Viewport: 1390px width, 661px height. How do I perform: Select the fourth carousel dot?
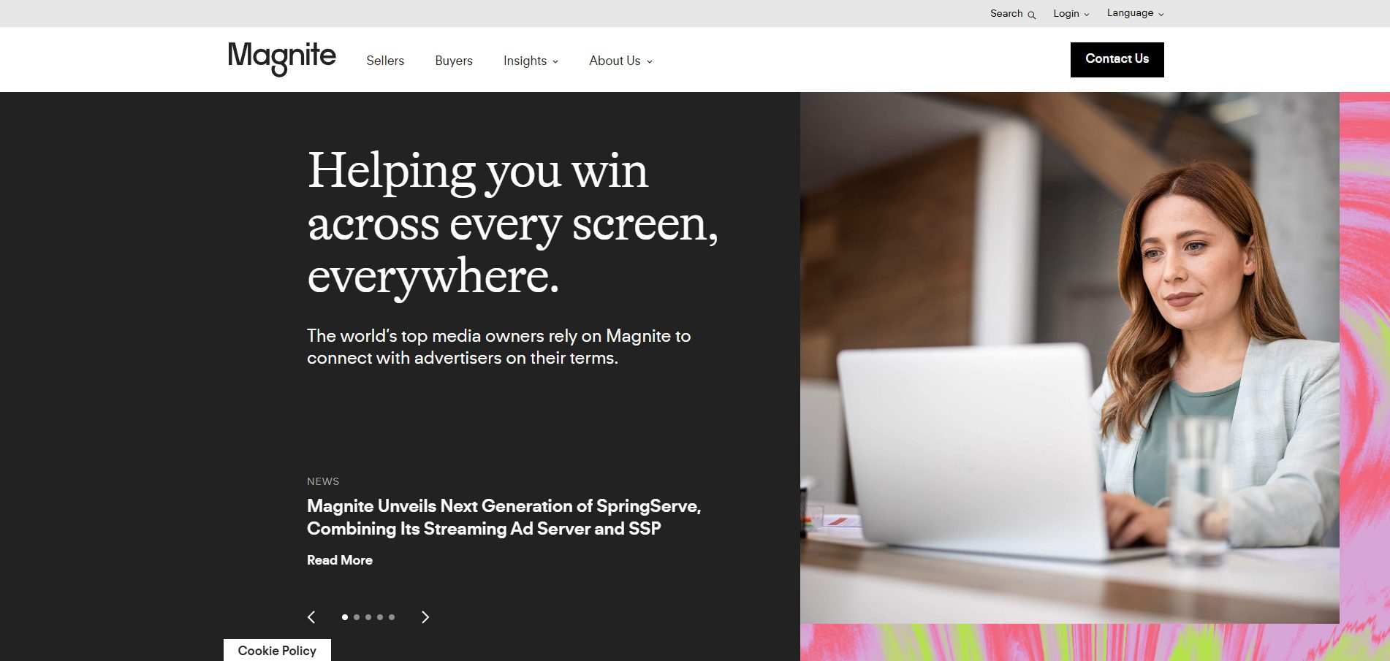[x=380, y=617]
